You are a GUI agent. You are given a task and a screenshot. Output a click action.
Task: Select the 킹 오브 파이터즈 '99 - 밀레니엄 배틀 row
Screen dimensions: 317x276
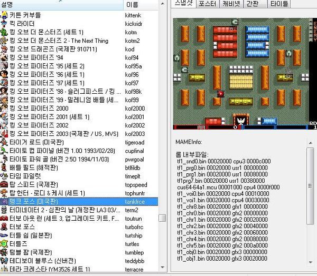79,100
